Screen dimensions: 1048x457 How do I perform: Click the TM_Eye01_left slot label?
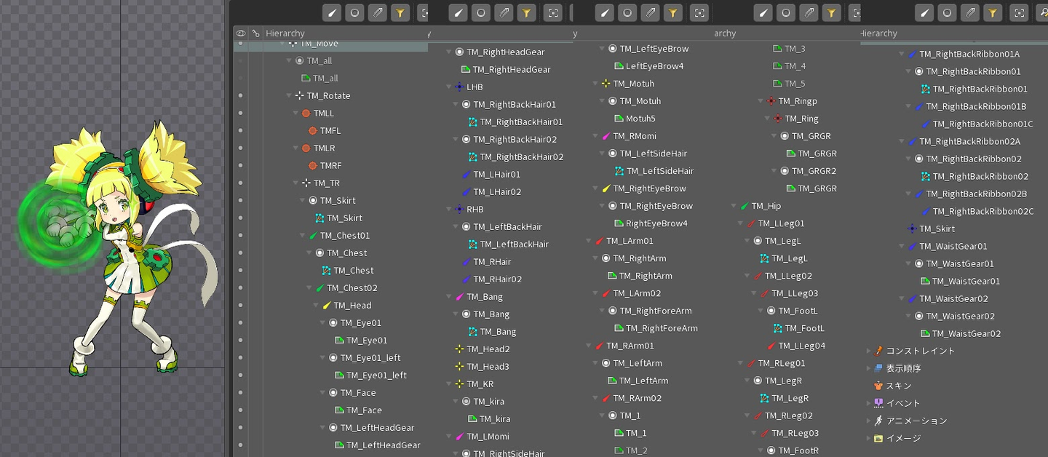(x=370, y=358)
